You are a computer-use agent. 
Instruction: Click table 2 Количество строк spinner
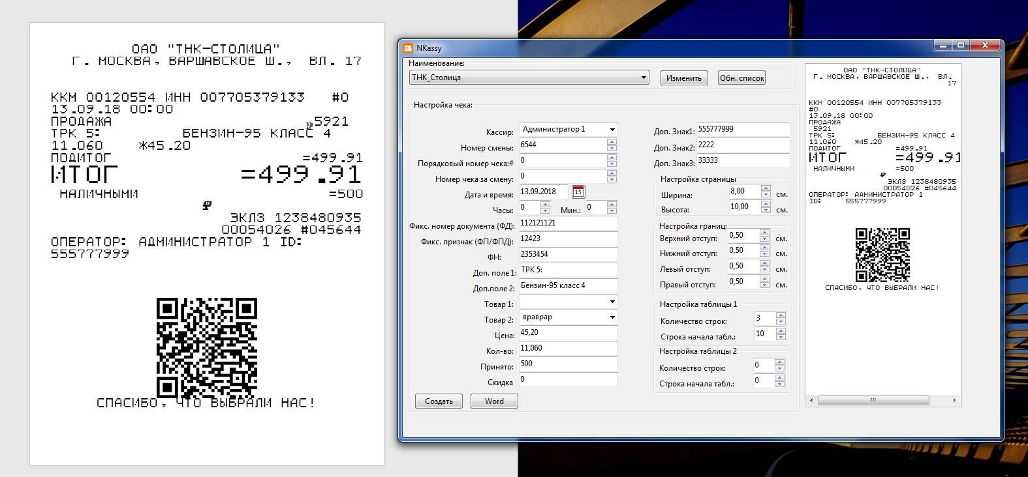(x=779, y=366)
